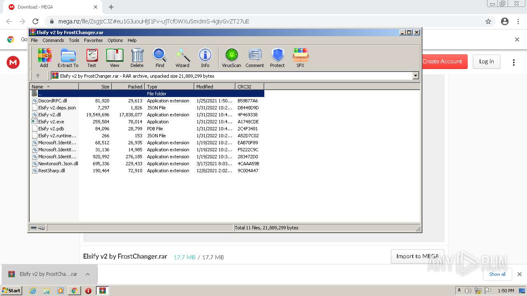This screenshot has width=527, height=296.
Task: Select Elsify v2.pdb file
Action: [x=147, y=129]
